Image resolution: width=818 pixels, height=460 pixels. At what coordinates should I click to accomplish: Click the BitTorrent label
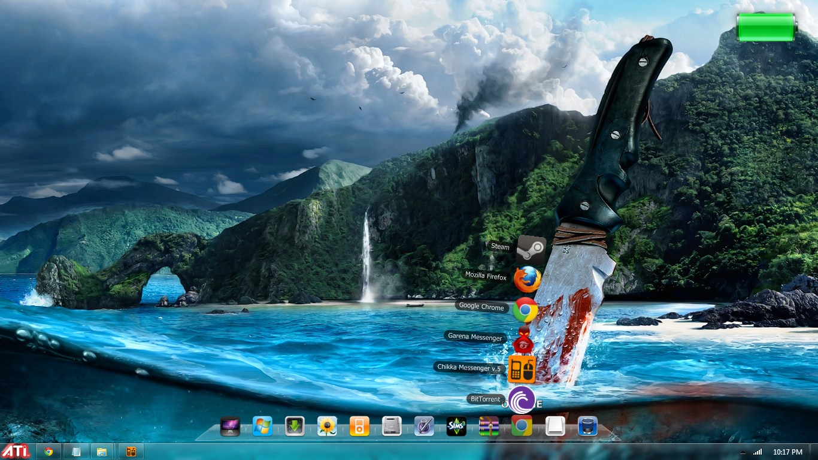(x=484, y=399)
